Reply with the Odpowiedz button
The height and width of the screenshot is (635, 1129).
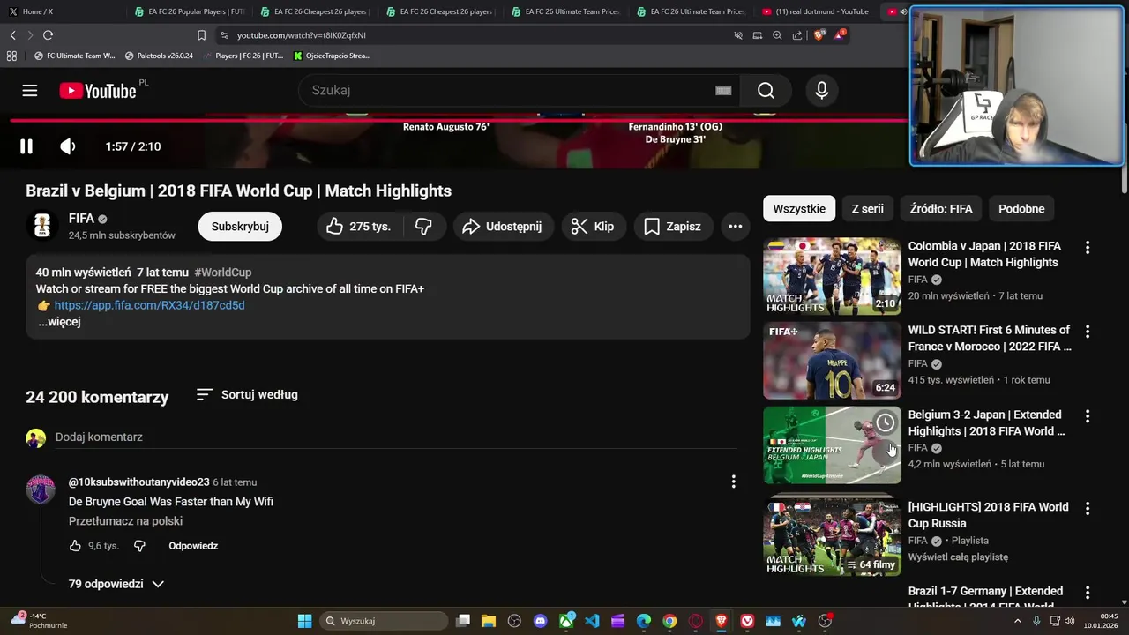pos(193,546)
